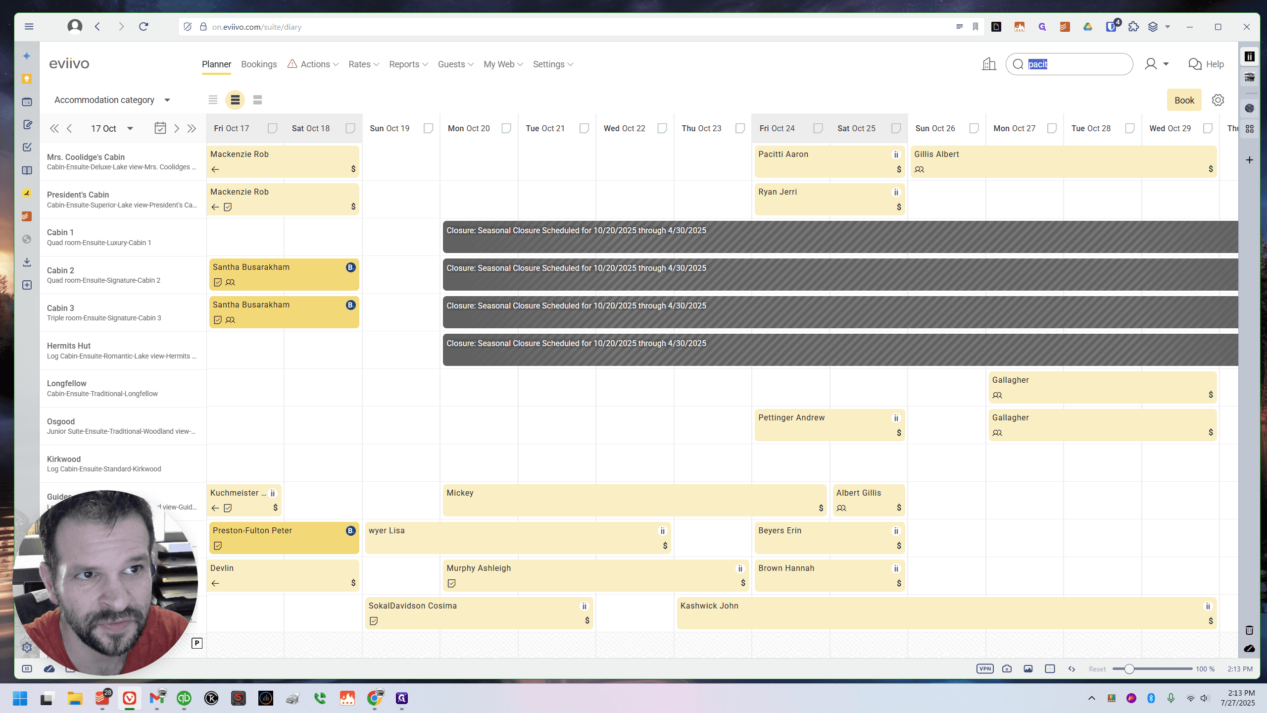Reload the page in browser toolbar
1267x713 pixels.
[144, 27]
